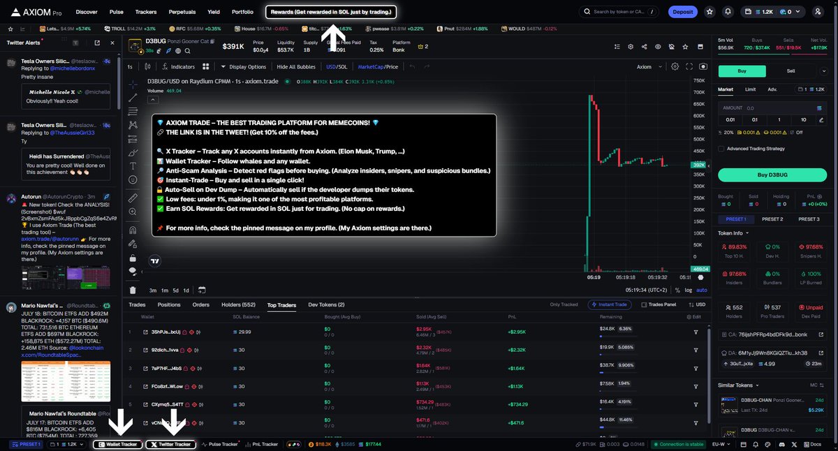
Task: Toggle the log scale on chart
Action: coord(689,290)
